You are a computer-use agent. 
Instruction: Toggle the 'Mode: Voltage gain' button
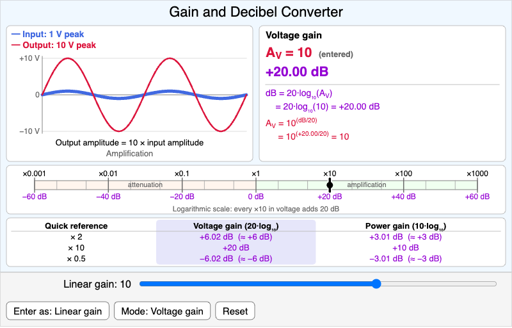pos(163,311)
